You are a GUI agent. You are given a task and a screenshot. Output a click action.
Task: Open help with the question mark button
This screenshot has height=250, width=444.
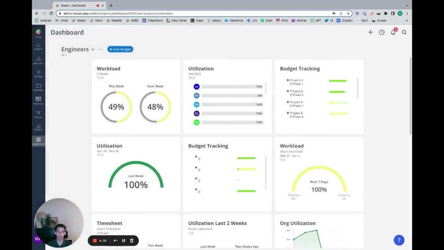(x=398, y=240)
